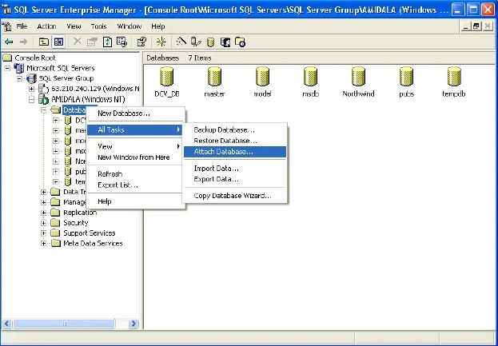Screen dimensions: 498x346
Task: Choose Backup Database... from submenu
Action: click(x=235, y=129)
